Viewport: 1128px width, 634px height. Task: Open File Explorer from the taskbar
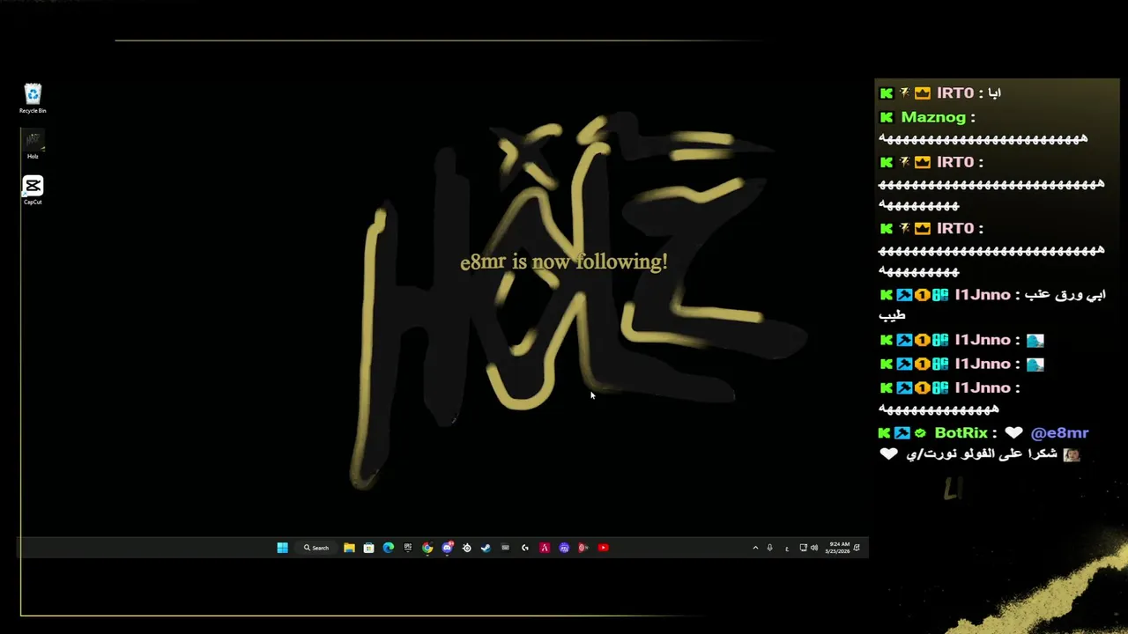[349, 548]
